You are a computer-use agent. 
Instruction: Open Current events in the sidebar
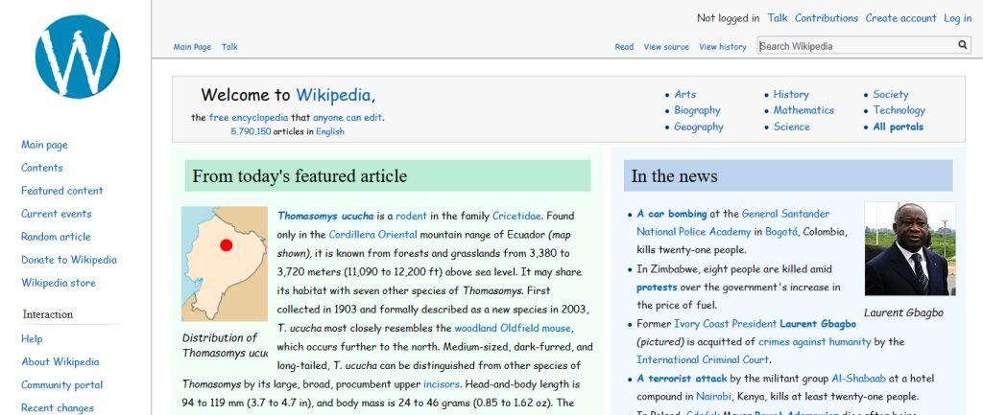coord(57,214)
